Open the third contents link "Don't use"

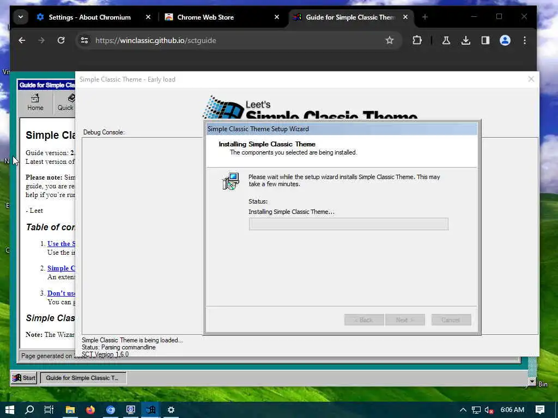pyautogui.click(x=61, y=293)
